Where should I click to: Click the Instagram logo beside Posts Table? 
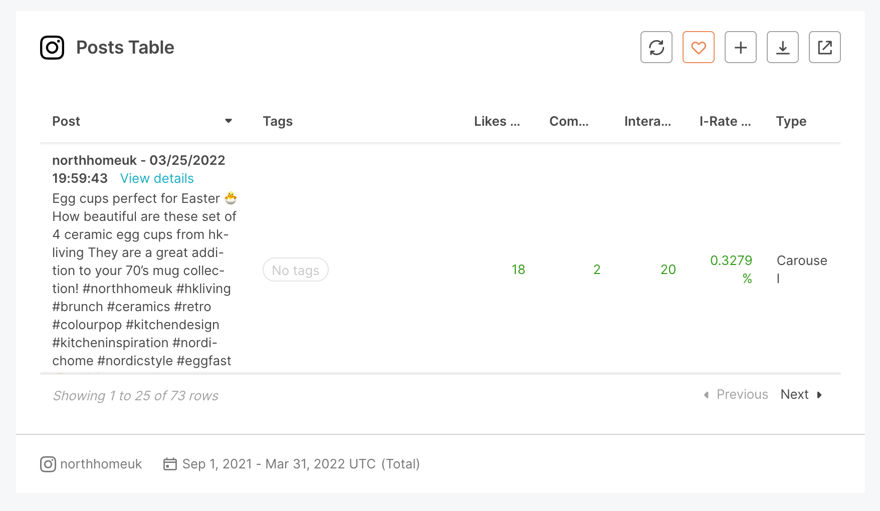pos(52,47)
